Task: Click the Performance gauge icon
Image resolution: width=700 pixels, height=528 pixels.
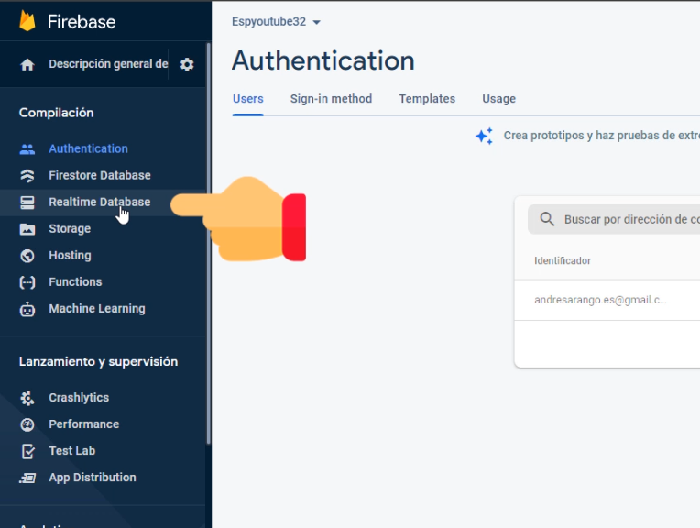Action: [x=27, y=424]
